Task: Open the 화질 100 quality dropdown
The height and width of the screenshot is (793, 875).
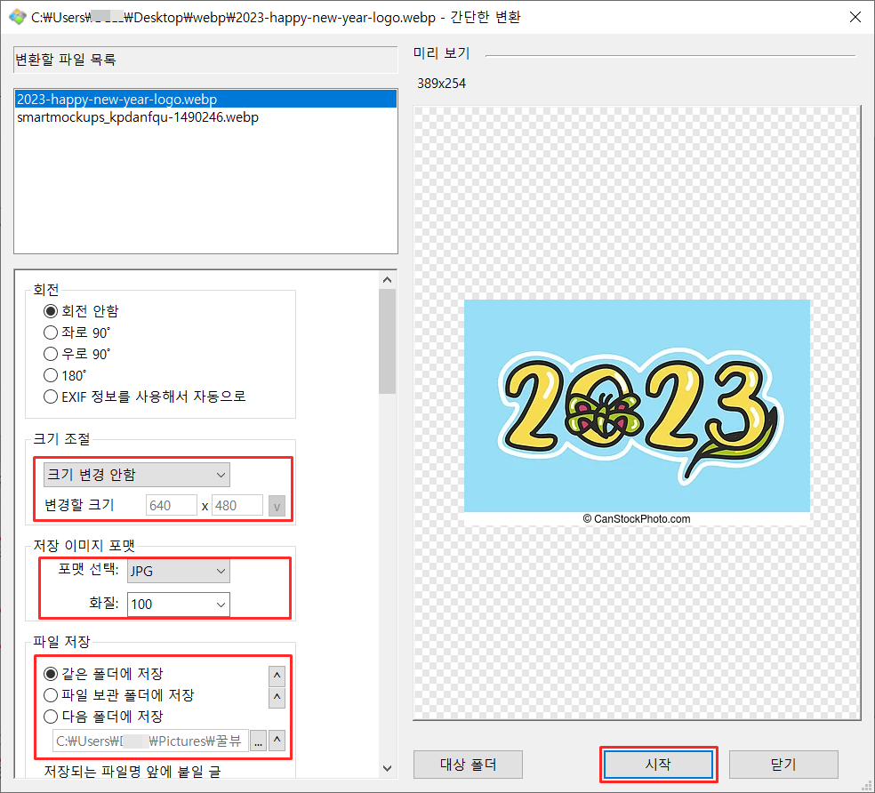Action: click(x=179, y=605)
